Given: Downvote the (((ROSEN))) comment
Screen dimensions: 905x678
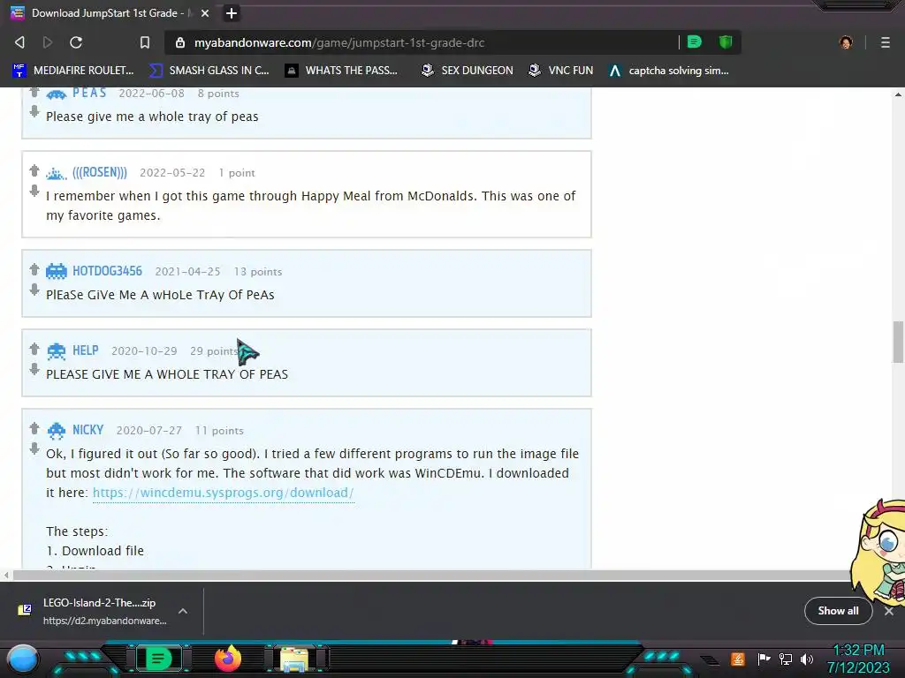Looking at the screenshot, I should (x=34, y=191).
